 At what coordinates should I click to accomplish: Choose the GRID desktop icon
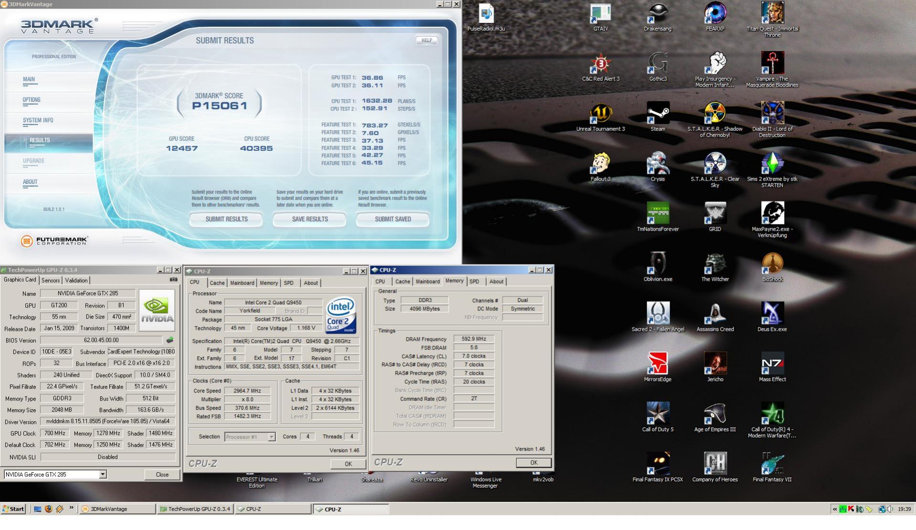[715, 217]
